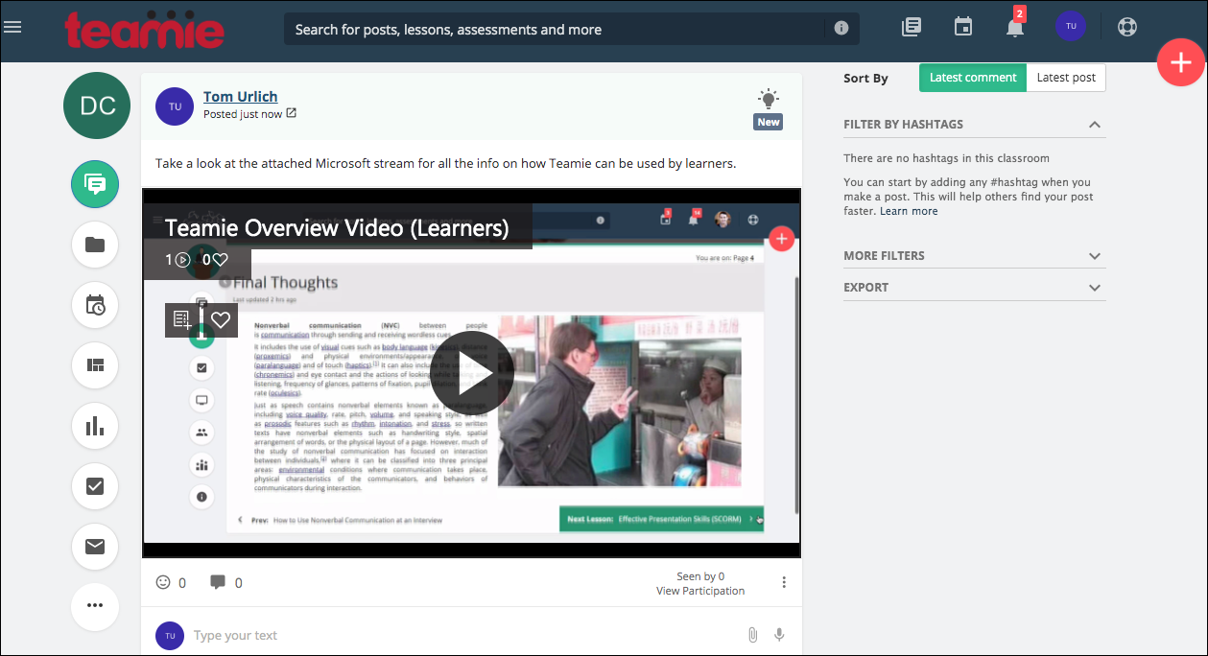This screenshot has width=1208, height=656.
Task: Open Tom Urlich's profile link
Action: [241, 96]
